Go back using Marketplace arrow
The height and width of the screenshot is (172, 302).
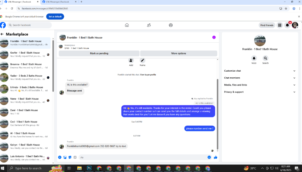point(2,34)
